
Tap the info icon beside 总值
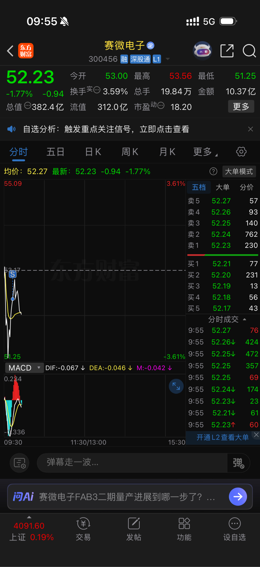click(x=27, y=106)
